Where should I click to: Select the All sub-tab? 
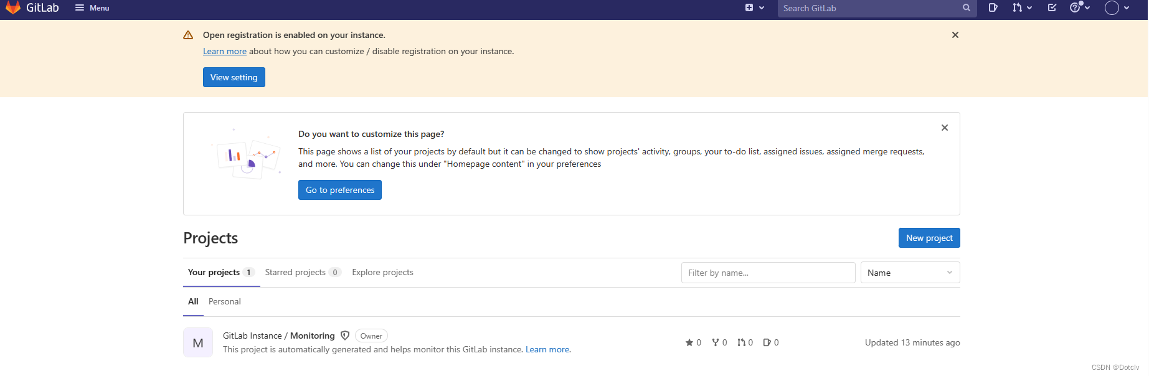pos(193,302)
